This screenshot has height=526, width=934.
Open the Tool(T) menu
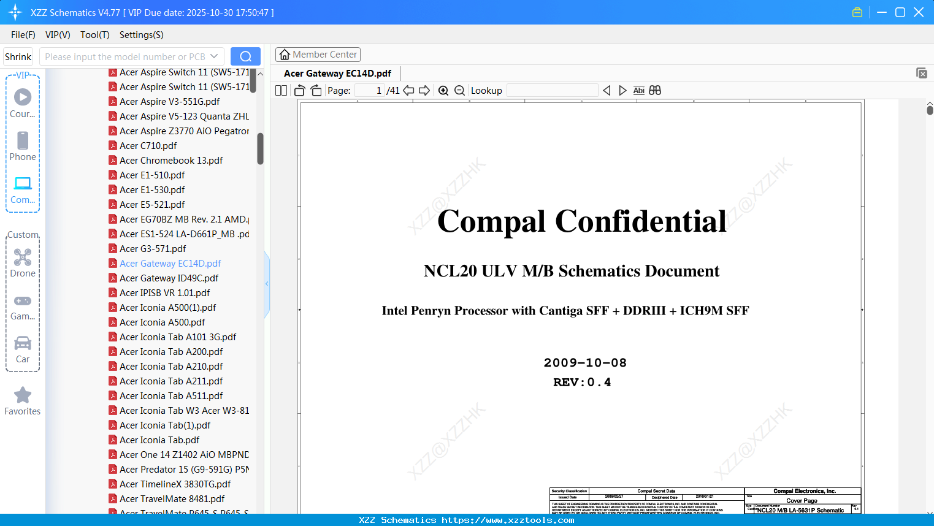95,35
